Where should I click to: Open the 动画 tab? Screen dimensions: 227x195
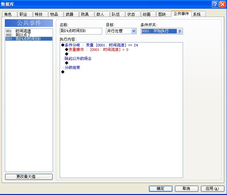click(x=148, y=14)
